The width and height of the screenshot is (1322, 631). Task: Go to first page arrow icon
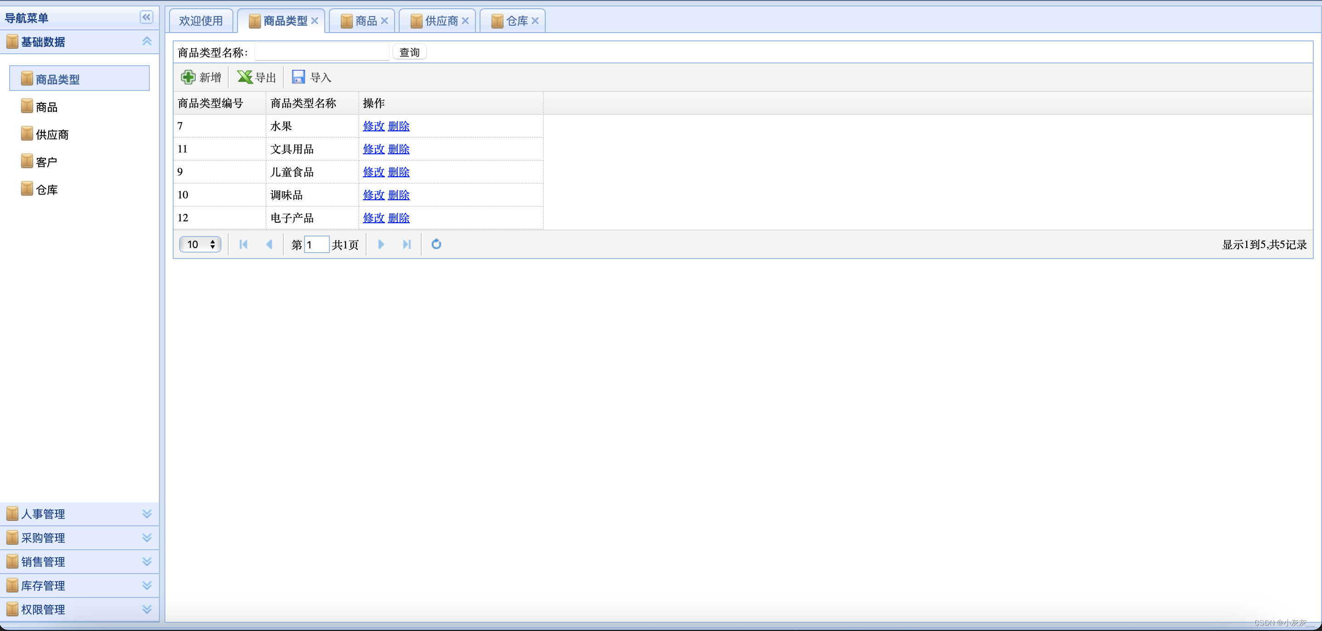[x=243, y=244]
